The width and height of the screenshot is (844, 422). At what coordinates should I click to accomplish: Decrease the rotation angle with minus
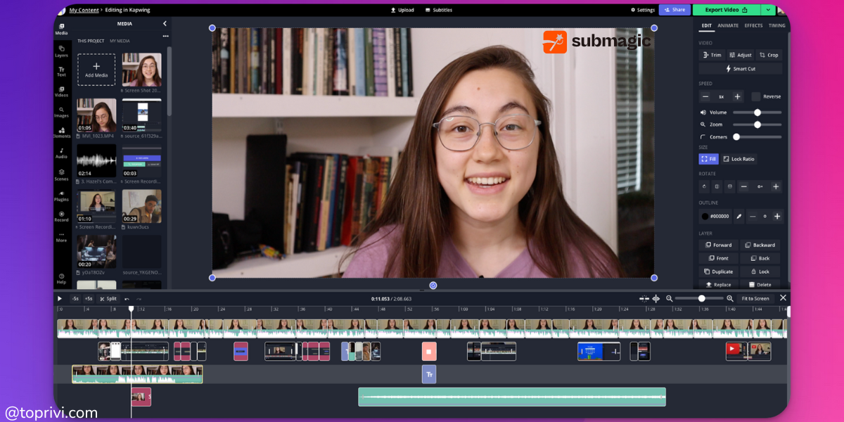coord(743,186)
